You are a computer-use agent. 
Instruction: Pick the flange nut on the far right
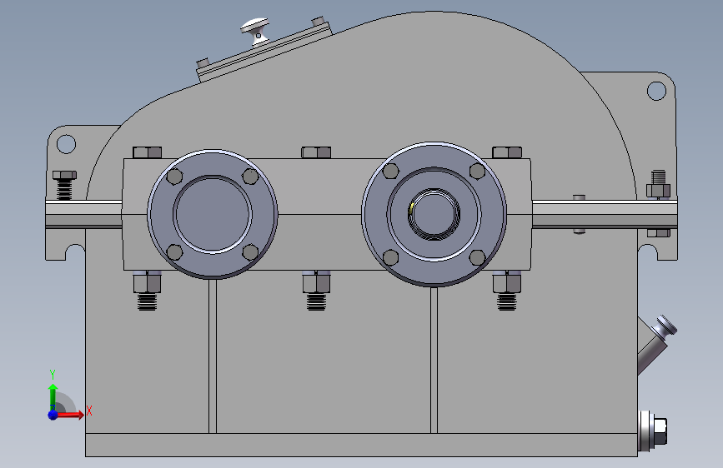658,190
